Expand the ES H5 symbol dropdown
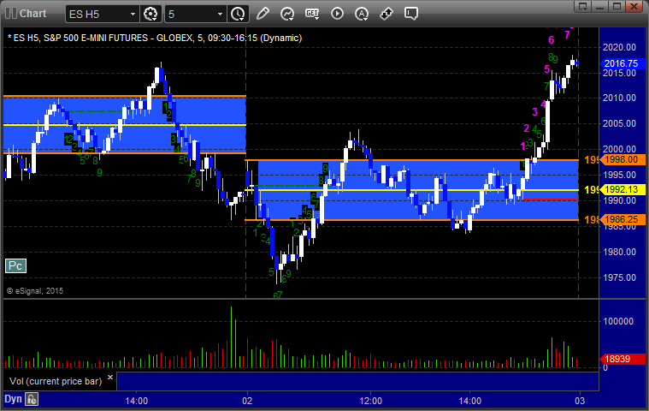The image size is (649, 411). click(x=133, y=14)
